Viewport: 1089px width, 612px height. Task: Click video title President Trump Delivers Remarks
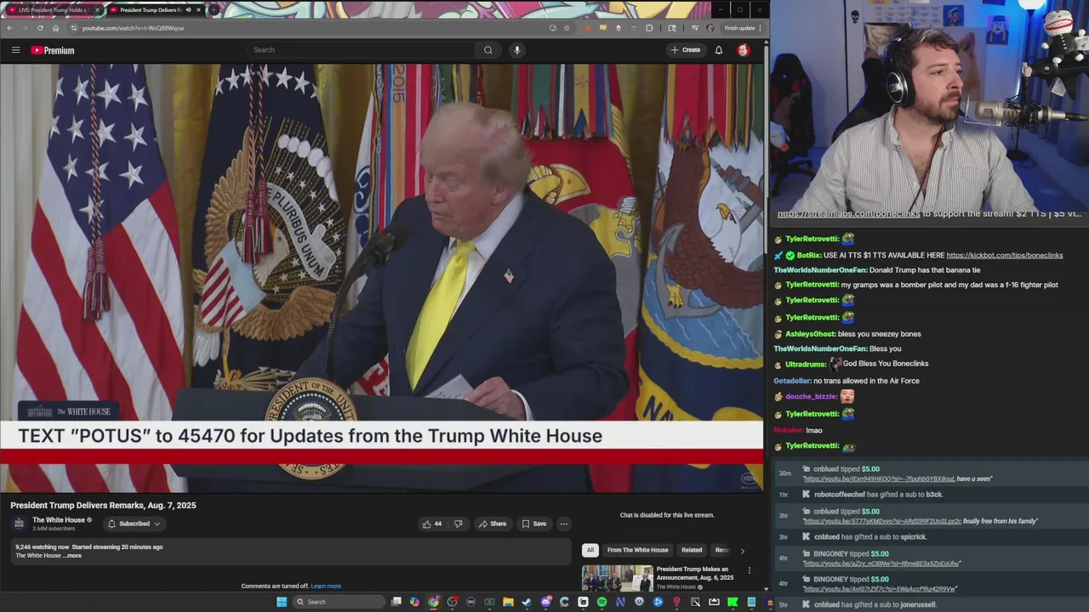tap(103, 505)
